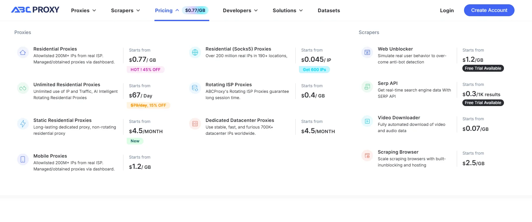Viewport: 532px width, 222px height.
Task: Expand the Scrapers navigation dropdown
Action: 125,11
